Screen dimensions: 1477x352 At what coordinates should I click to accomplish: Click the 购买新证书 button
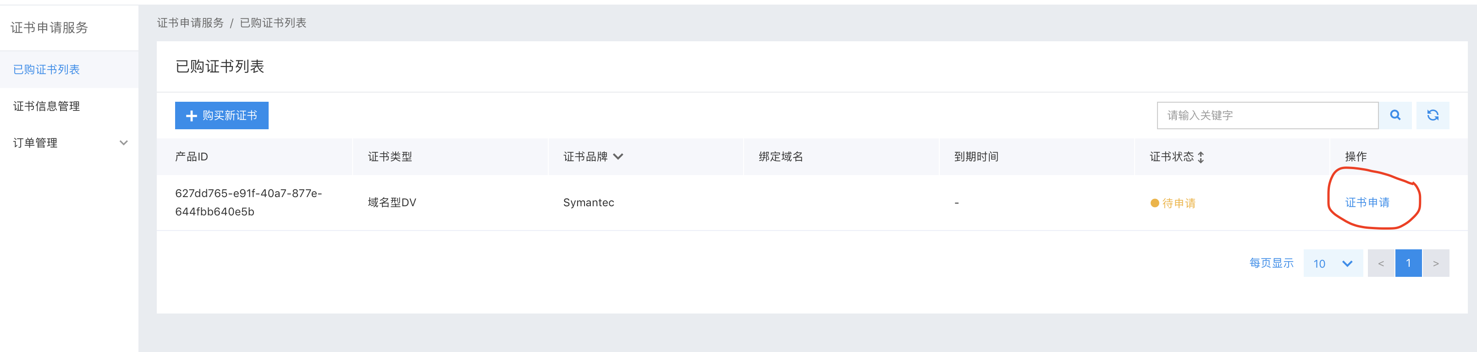221,115
